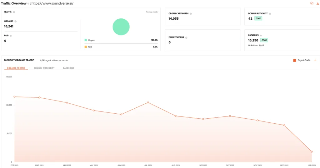320x168 pixels.
Task: Select the APR 2025 data point
Action: [x=67, y=103]
